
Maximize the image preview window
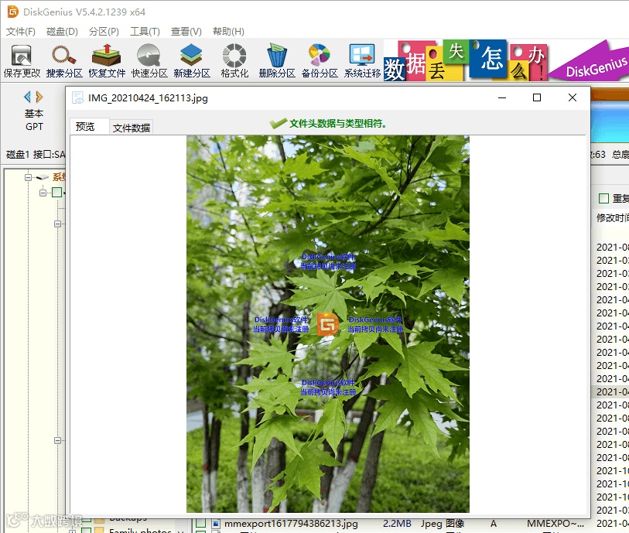tap(537, 97)
